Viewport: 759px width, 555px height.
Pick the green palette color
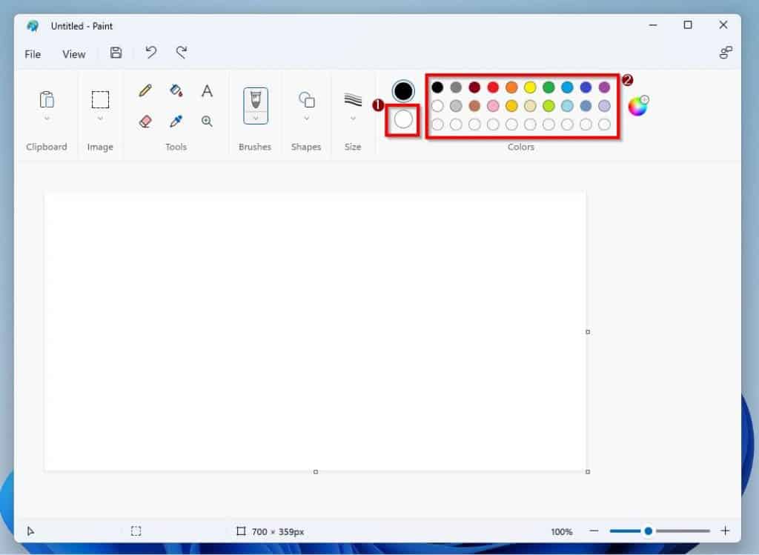point(548,87)
